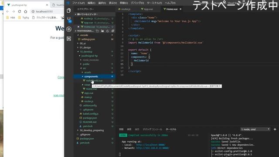Viewport: 279px width, 157px height.
Task: Close the youthsignal-hp browser tab
Action: coord(47,5)
